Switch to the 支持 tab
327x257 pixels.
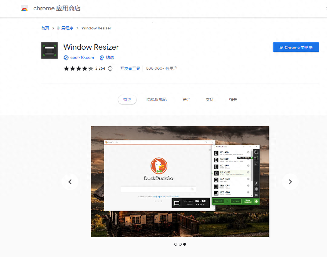point(210,99)
